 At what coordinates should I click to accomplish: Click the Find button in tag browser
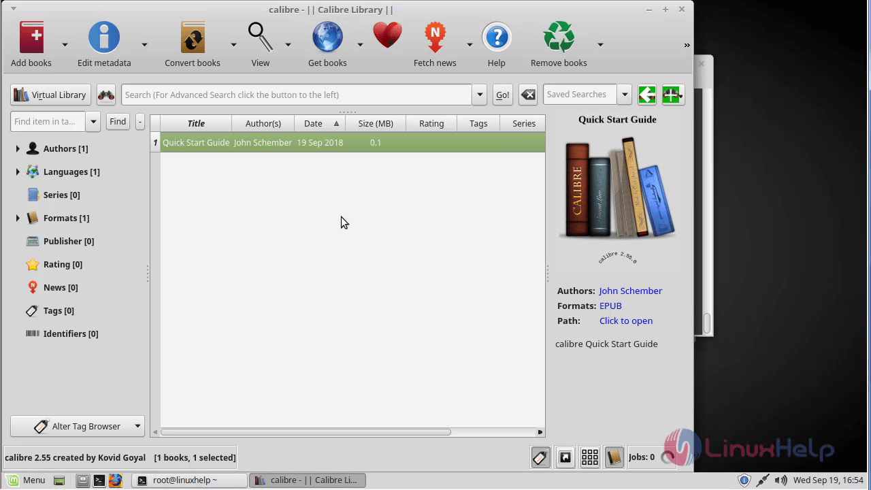tap(118, 122)
